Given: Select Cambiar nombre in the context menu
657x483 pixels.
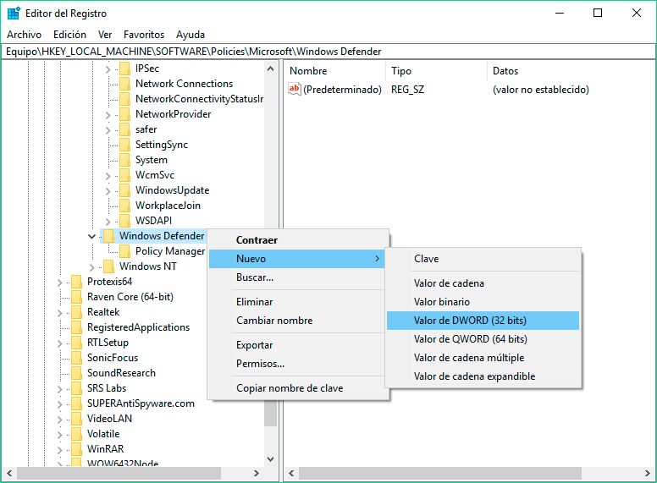Looking at the screenshot, I should (x=296, y=321).
